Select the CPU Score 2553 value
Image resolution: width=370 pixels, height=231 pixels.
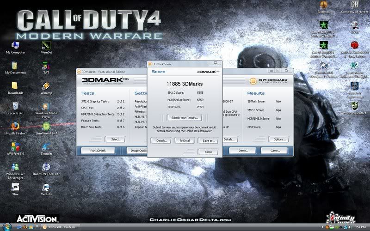(x=200, y=107)
